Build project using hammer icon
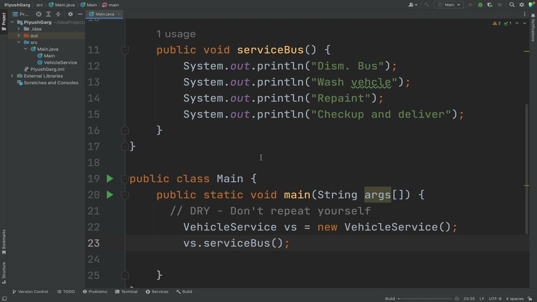Image resolution: width=537 pixels, height=302 pixels. click(427, 5)
